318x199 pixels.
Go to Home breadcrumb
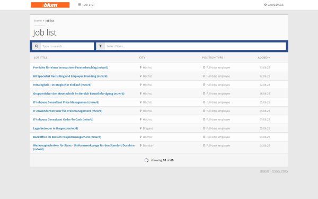38,21
